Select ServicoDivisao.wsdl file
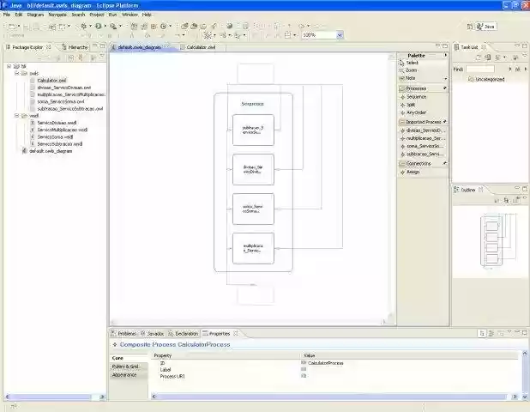The image size is (530, 412). point(57,123)
